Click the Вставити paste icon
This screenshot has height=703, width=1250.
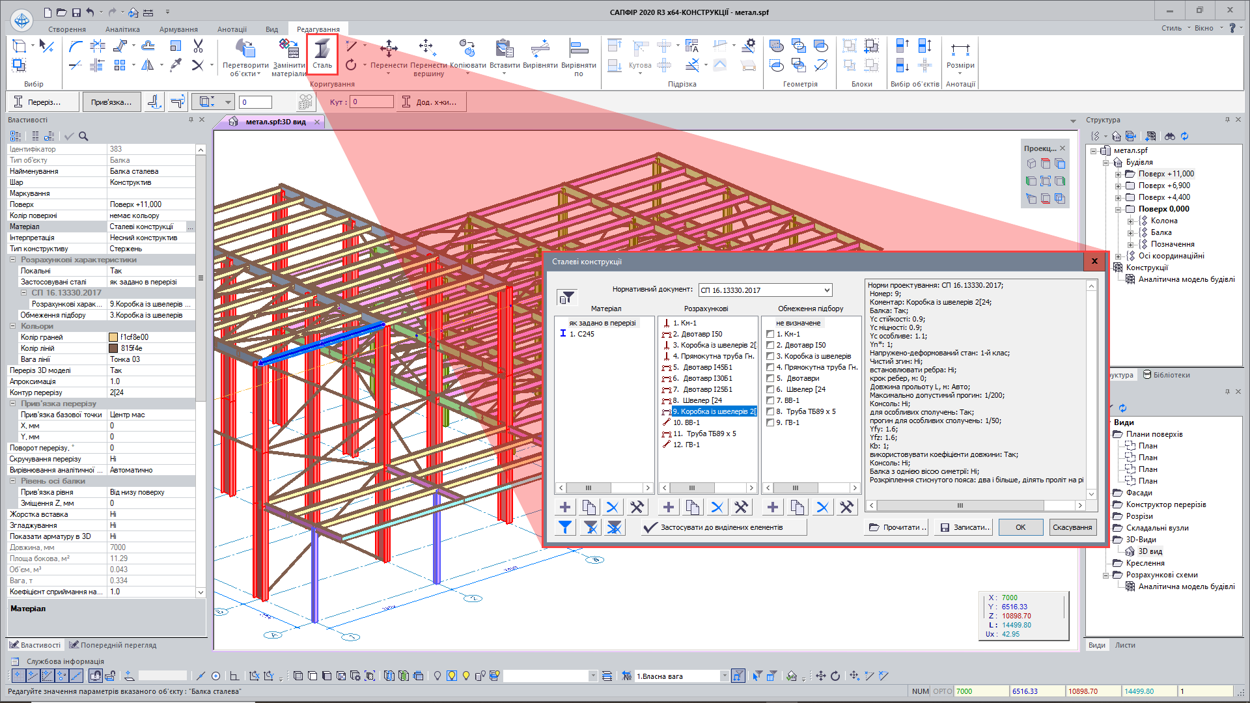pyautogui.click(x=505, y=49)
